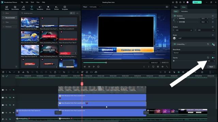Screen dimensions: 218x122
Task: Open the Media tab
Action: (7, 8)
